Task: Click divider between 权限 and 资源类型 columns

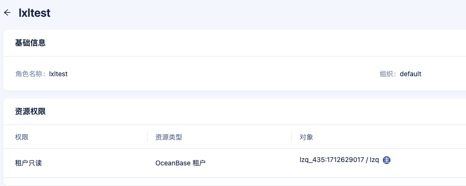Action: click(x=148, y=137)
